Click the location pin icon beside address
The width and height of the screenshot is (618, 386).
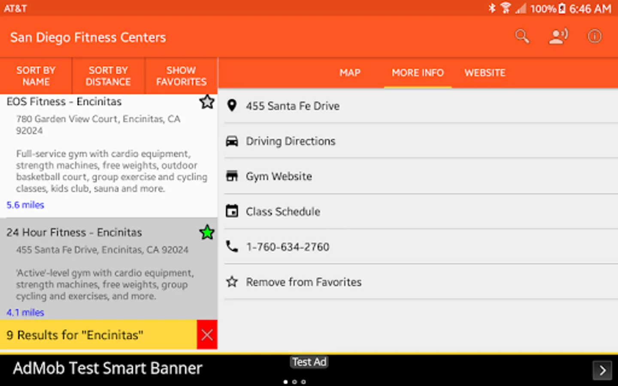tap(232, 106)
